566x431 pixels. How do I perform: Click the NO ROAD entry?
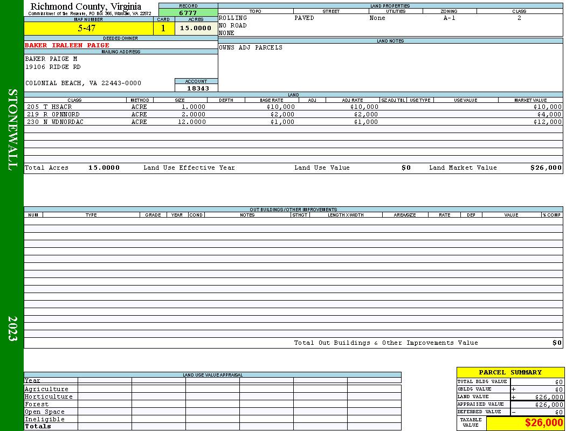[x=233, y=25]
